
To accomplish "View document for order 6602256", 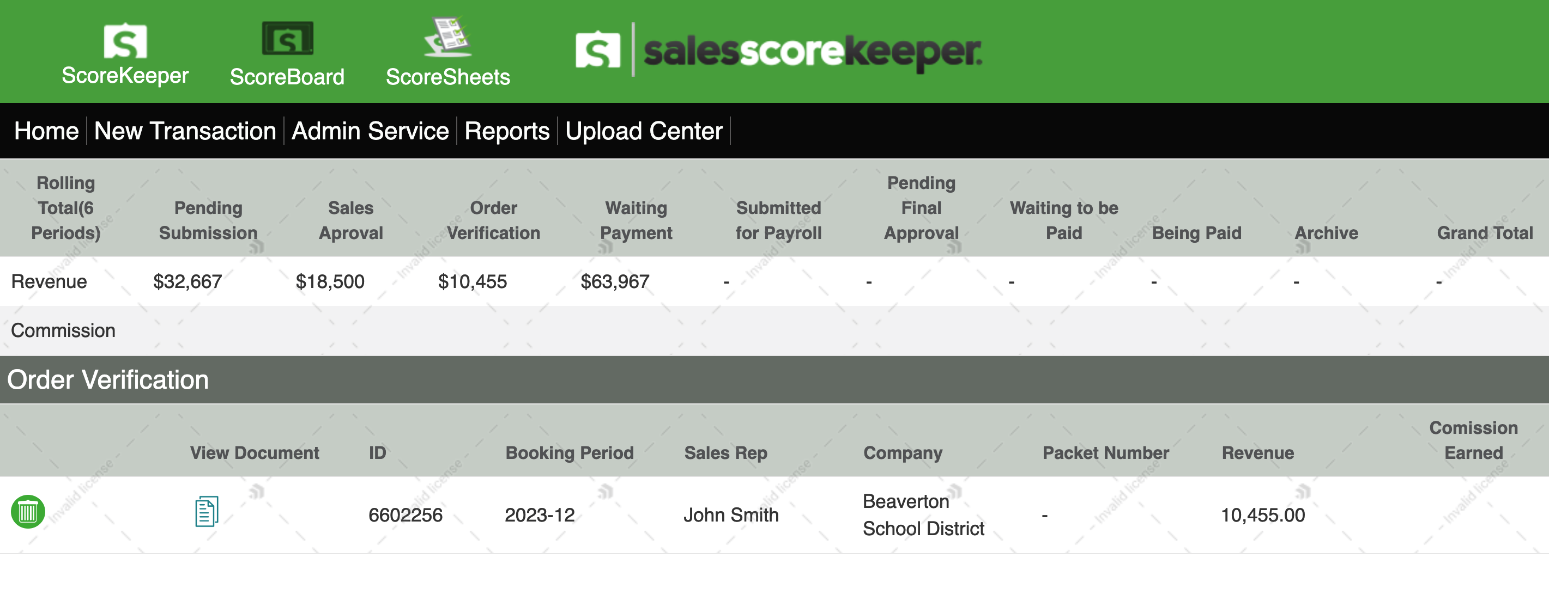I will [206, 512].
